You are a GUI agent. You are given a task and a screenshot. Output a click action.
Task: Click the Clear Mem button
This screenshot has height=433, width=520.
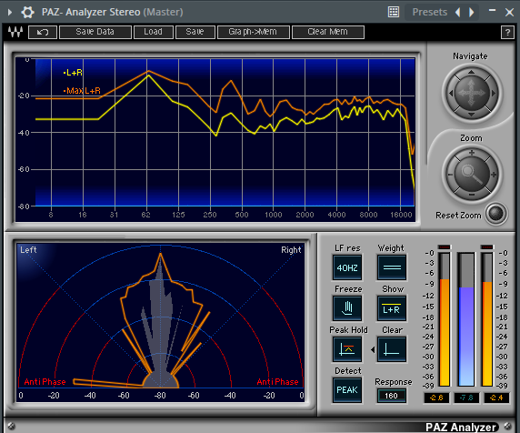pos(328,32)
